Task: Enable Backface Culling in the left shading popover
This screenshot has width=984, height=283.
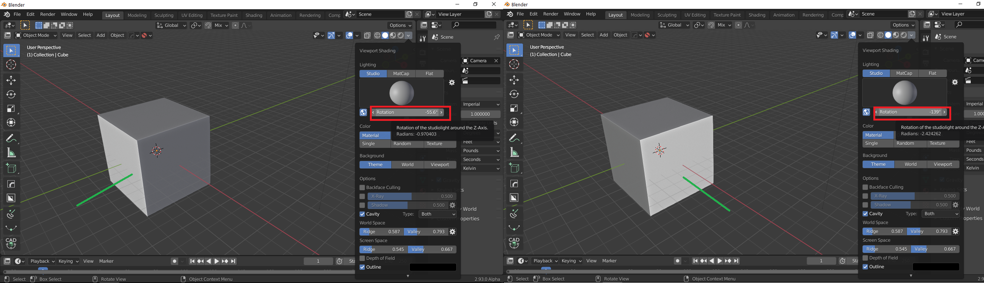Action: coord(362,188)
